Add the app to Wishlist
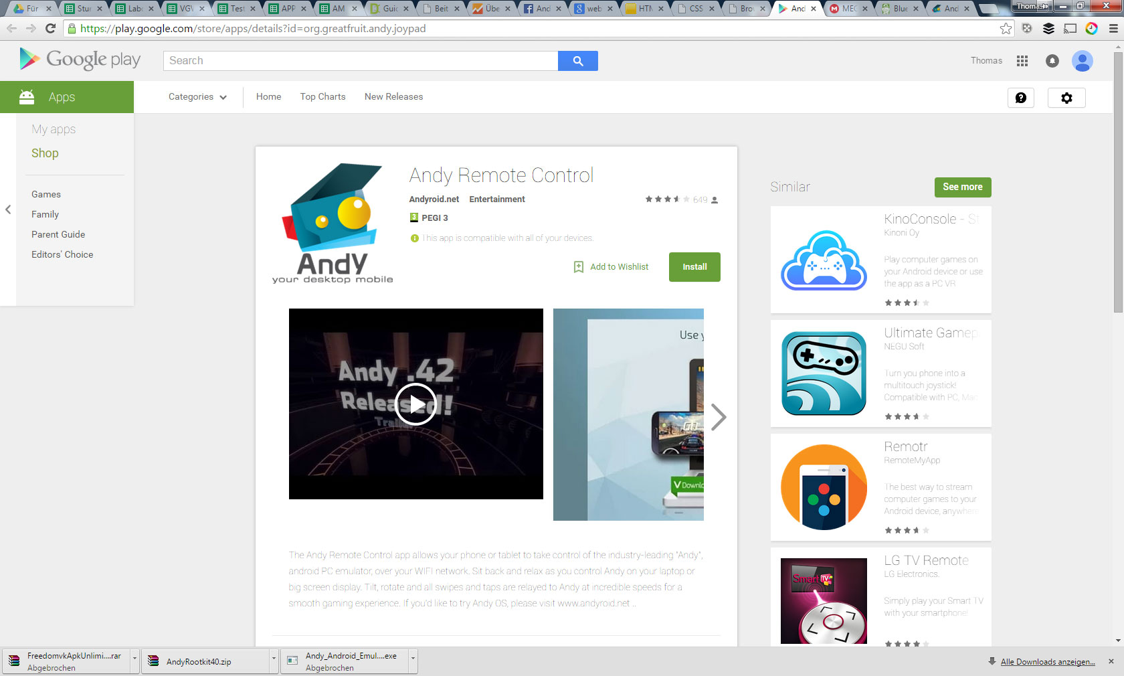 coord(612,267)
